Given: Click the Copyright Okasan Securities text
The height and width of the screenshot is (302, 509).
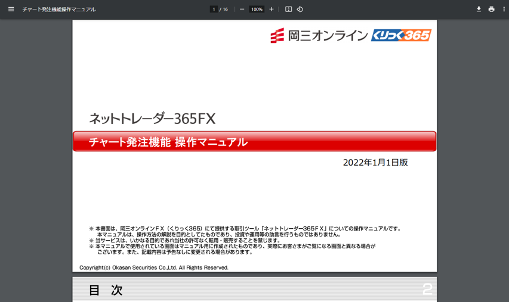Looking at the screenshot, I should pos(154,267).
